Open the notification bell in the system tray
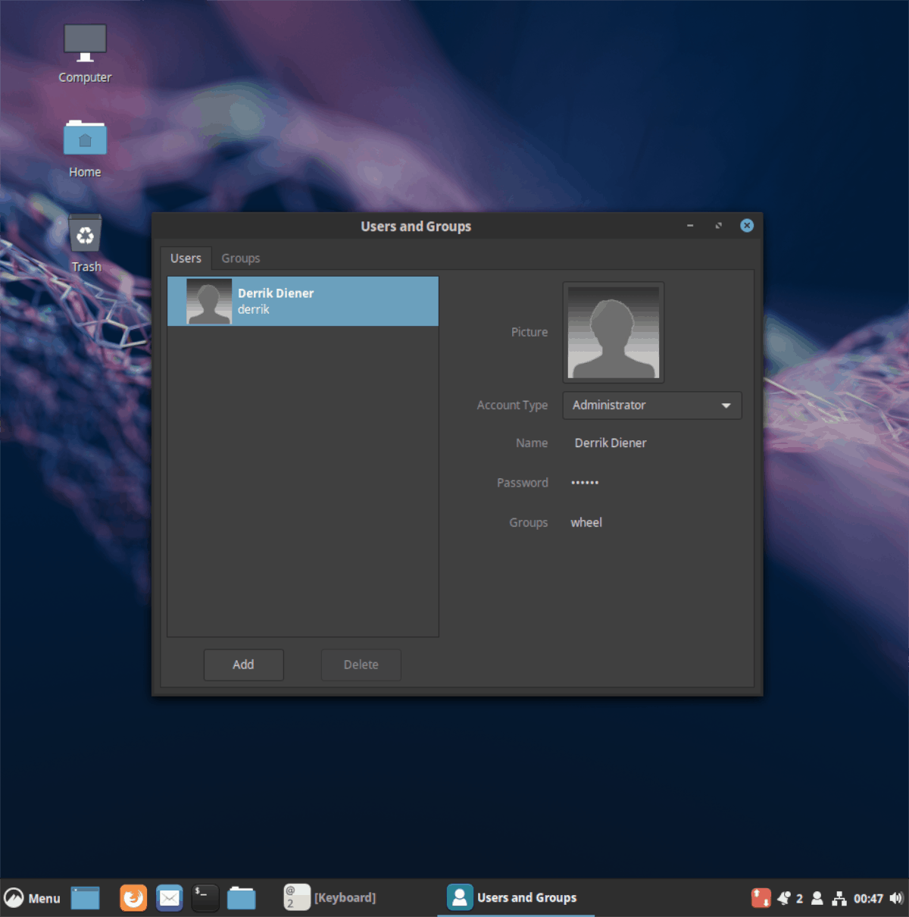The image size is (909, 917). point(785,897)
